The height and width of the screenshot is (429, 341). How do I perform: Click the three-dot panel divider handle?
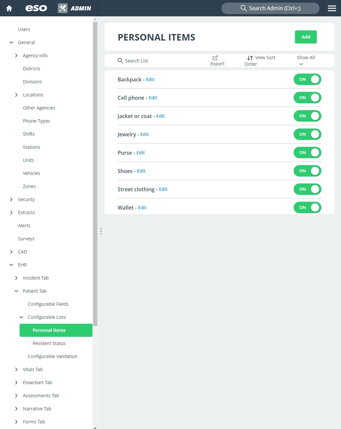[101, 231]
